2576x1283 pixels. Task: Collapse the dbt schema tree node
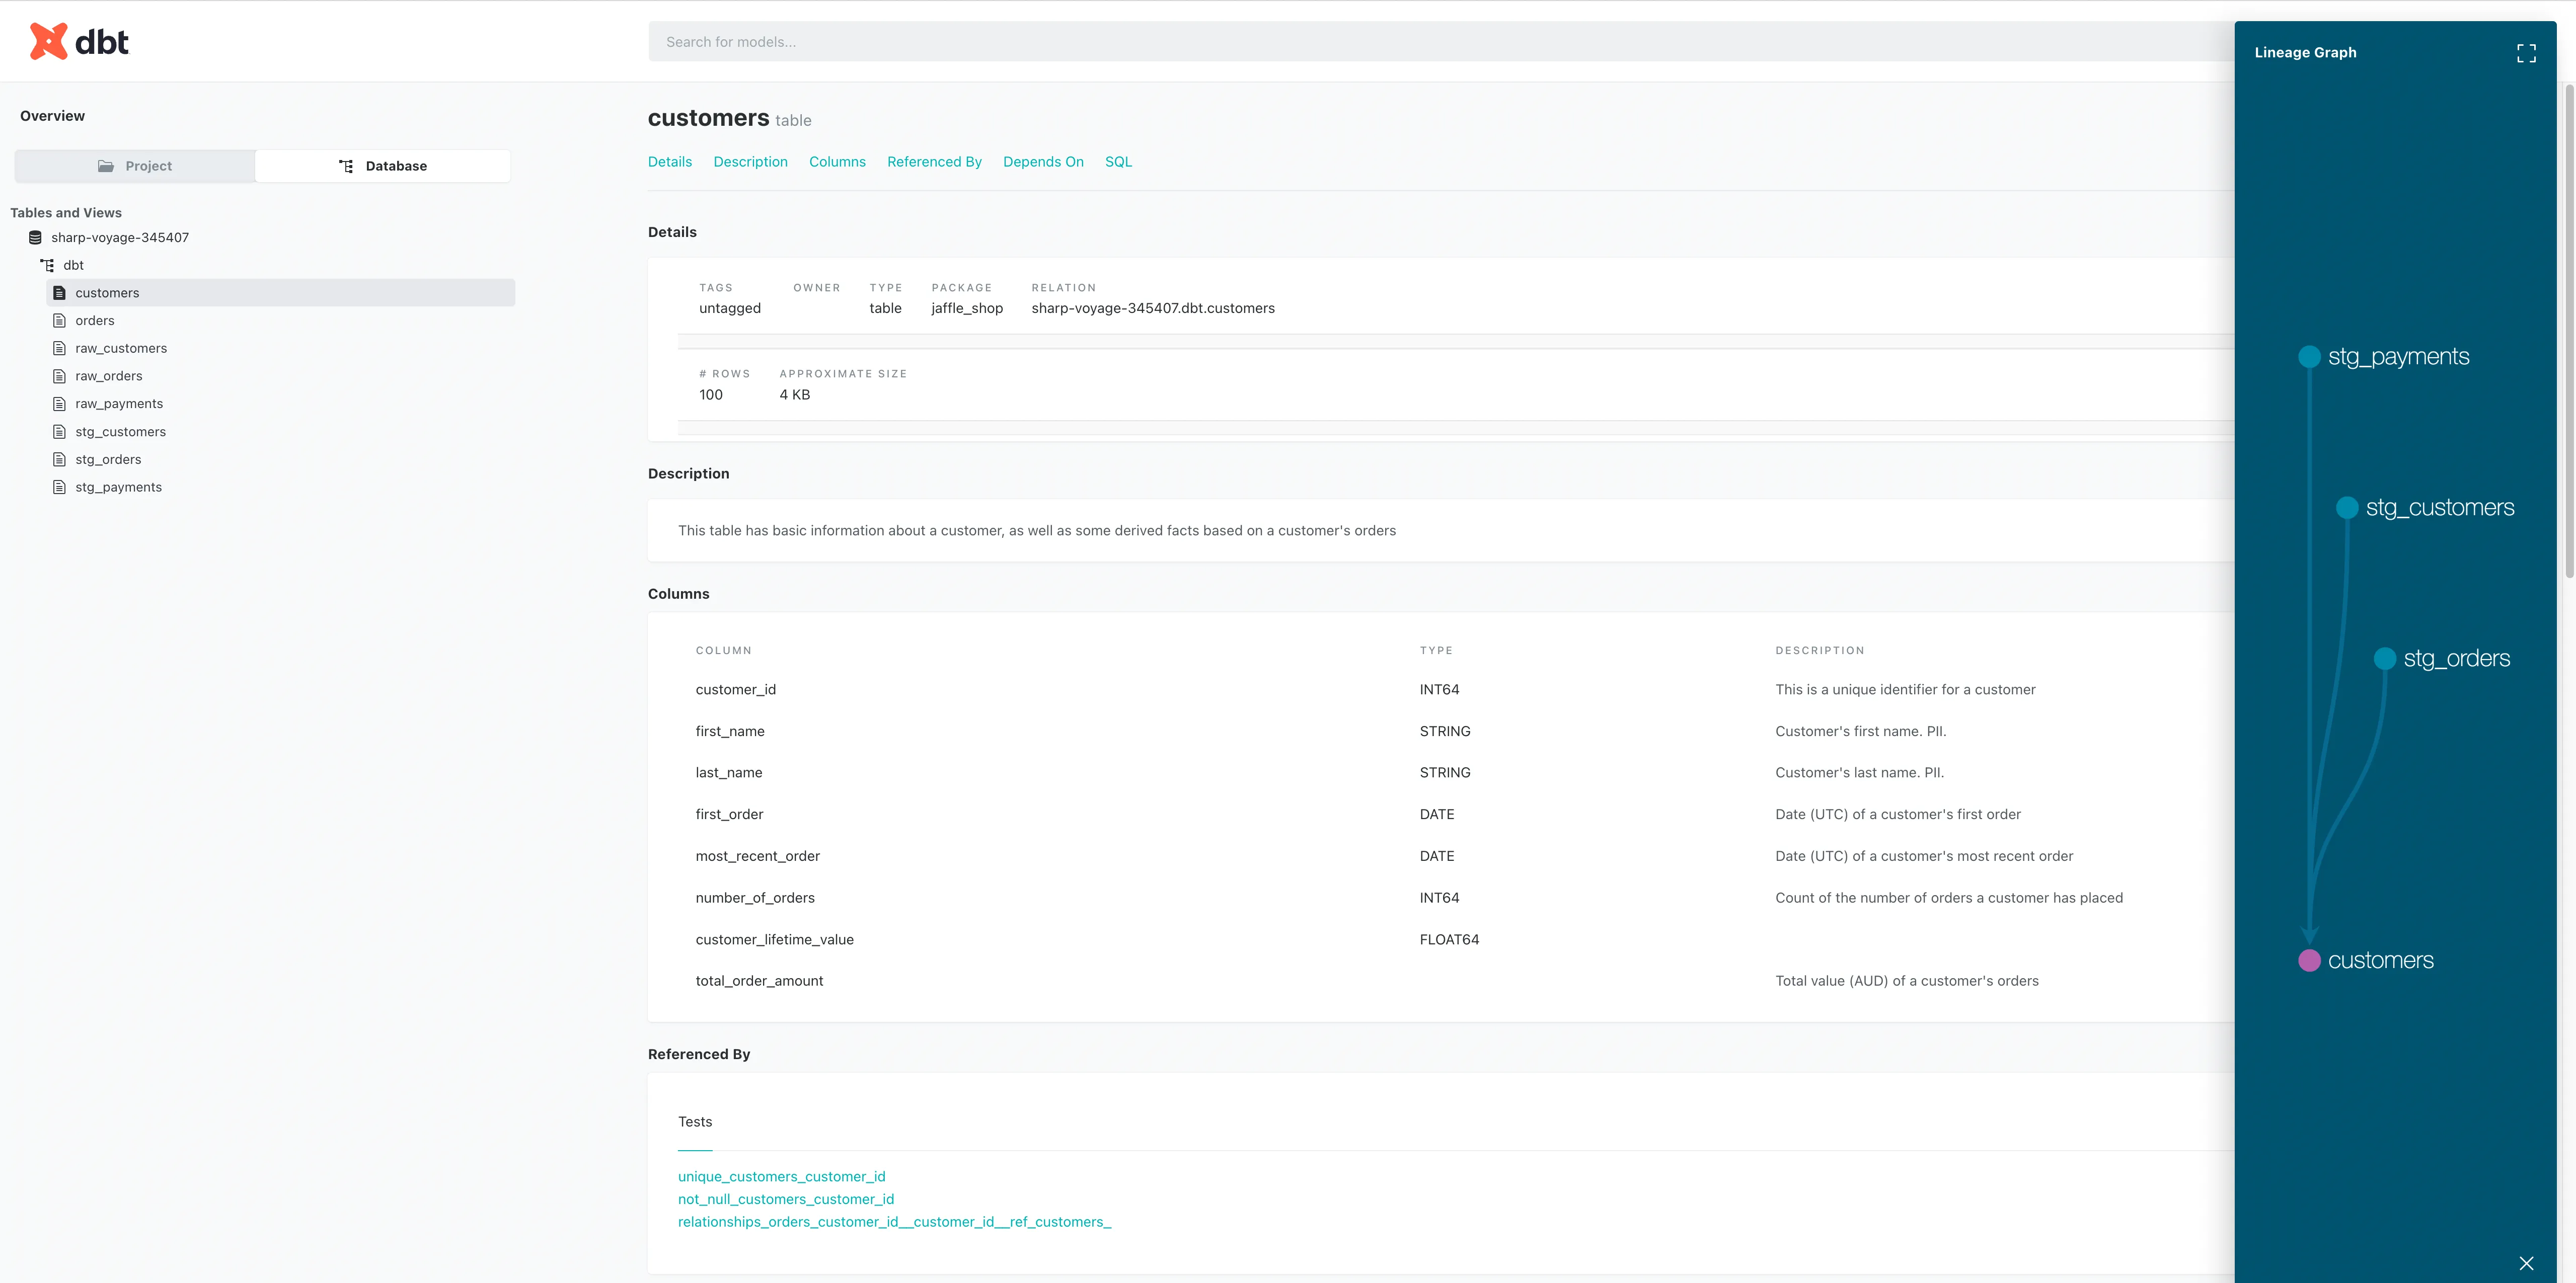73,265
